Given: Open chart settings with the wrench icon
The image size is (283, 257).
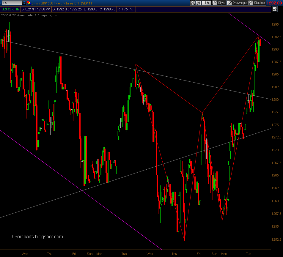Looking at the screenshot, I should 198,3.
